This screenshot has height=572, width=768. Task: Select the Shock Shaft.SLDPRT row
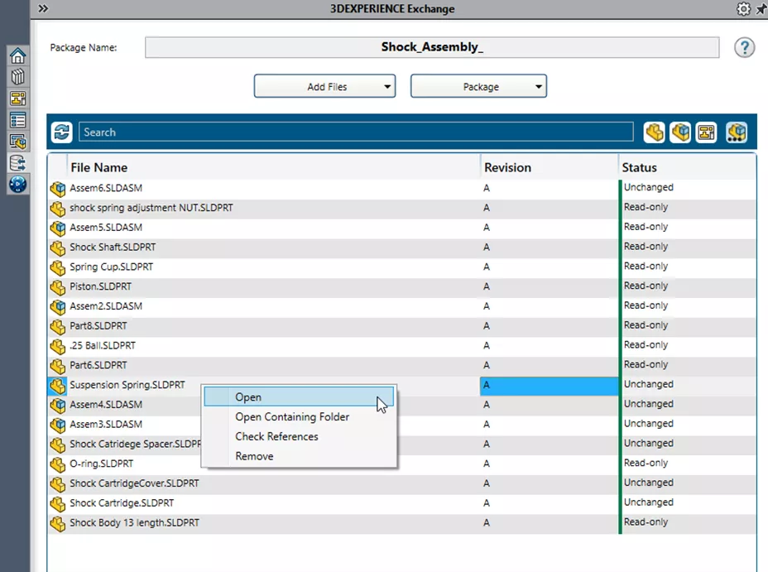click(248, 247)
